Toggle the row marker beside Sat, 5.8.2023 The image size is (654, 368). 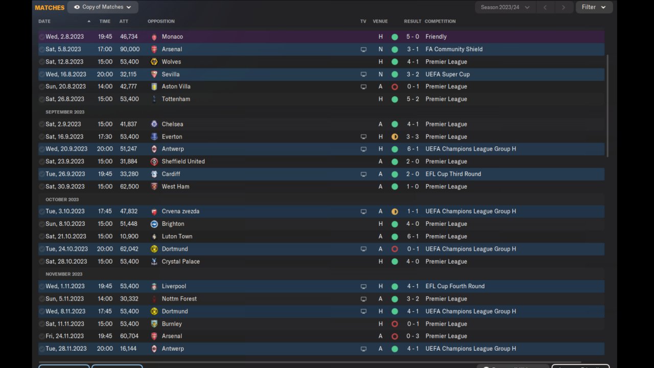point(42,50)
